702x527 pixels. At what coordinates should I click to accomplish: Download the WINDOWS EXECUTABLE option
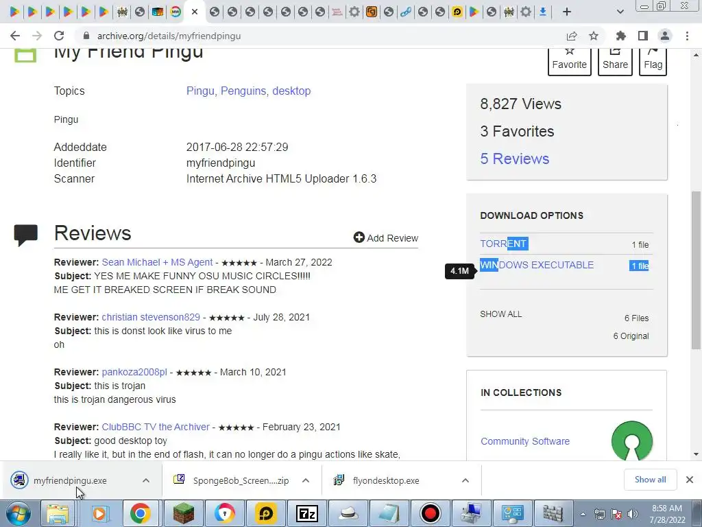click(537, 265)
